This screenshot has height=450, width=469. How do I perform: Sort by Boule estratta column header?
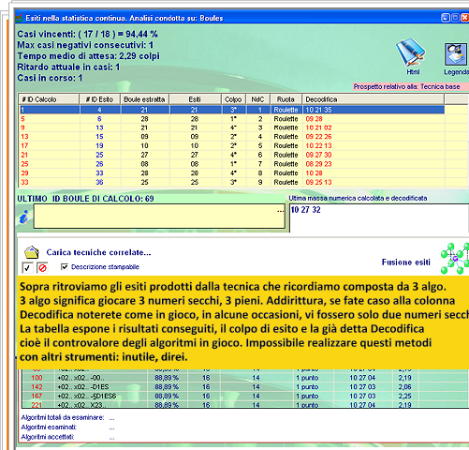pyautogui.click(x=145, y=99)
